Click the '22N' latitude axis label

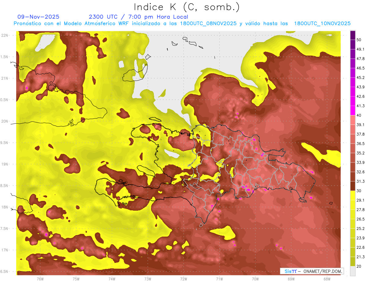click(5, 35)
